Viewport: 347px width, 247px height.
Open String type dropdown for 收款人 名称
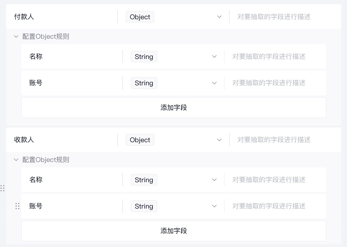173,180
